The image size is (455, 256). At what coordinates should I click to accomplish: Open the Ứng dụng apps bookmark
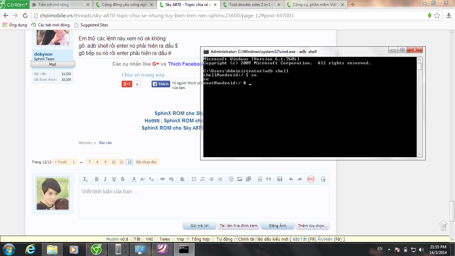click(x=15, y=25)
